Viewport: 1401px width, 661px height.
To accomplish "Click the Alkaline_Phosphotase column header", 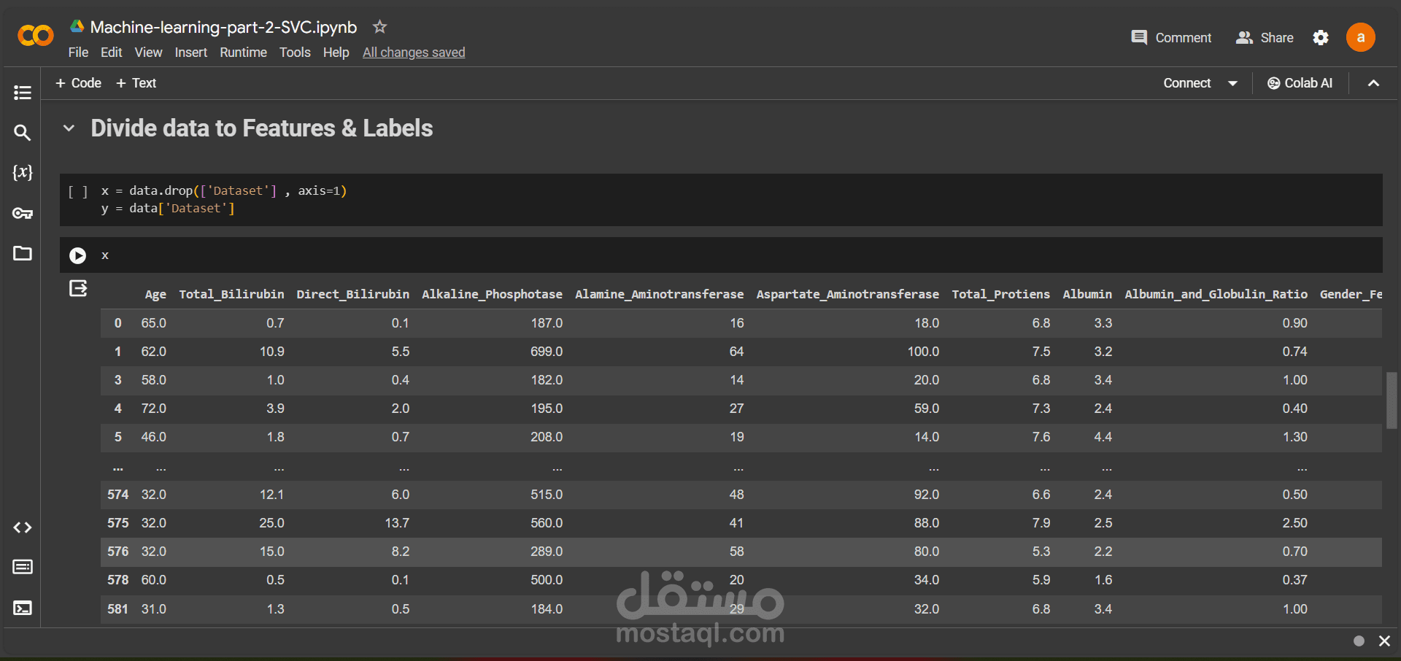I will (492, 294).
